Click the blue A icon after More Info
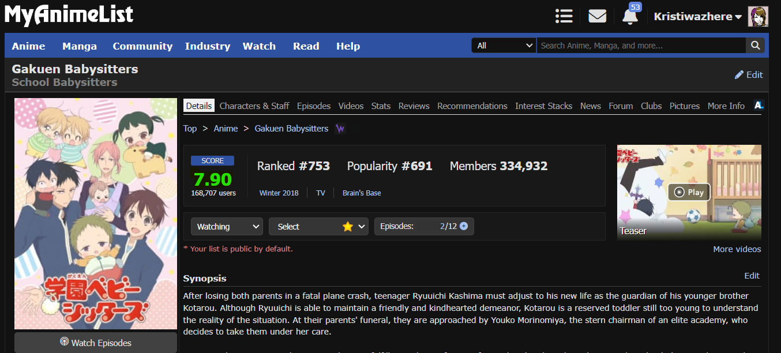This screenshot has height=353, width=781. pyautogui.click(x=759, y=106)
